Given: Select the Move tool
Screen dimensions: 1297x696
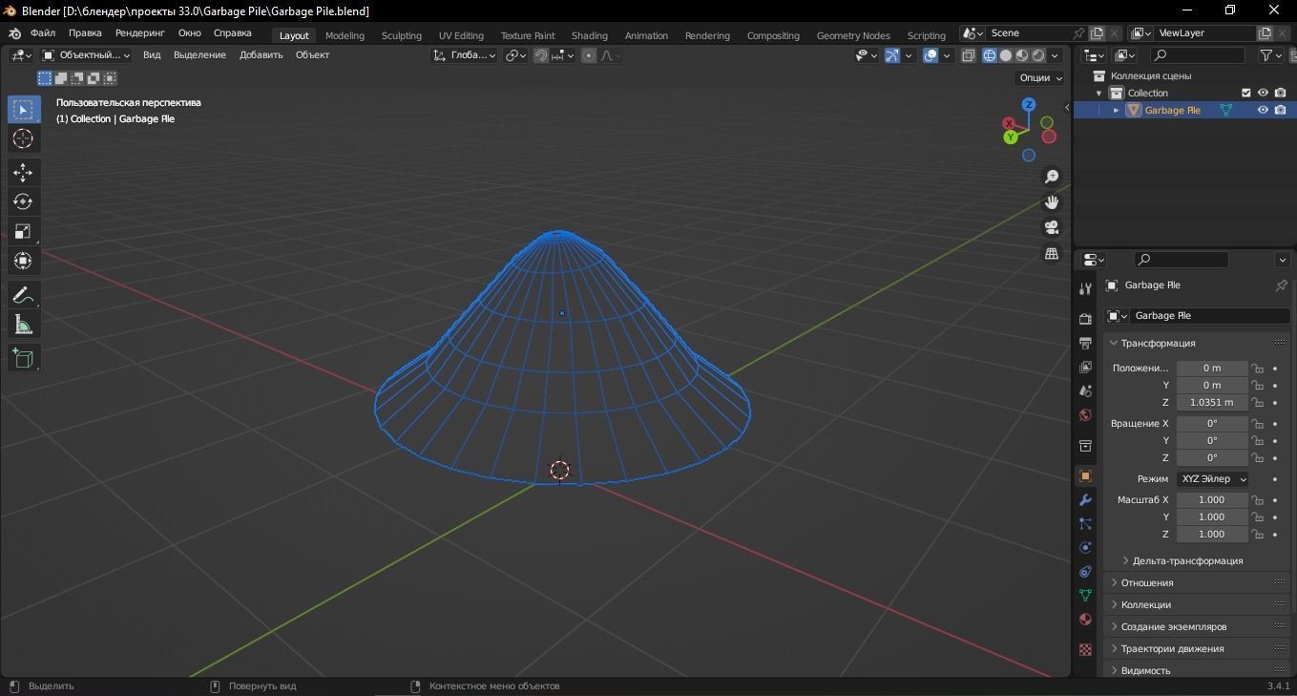Looking at the screenshot, I should pos(23,173).
